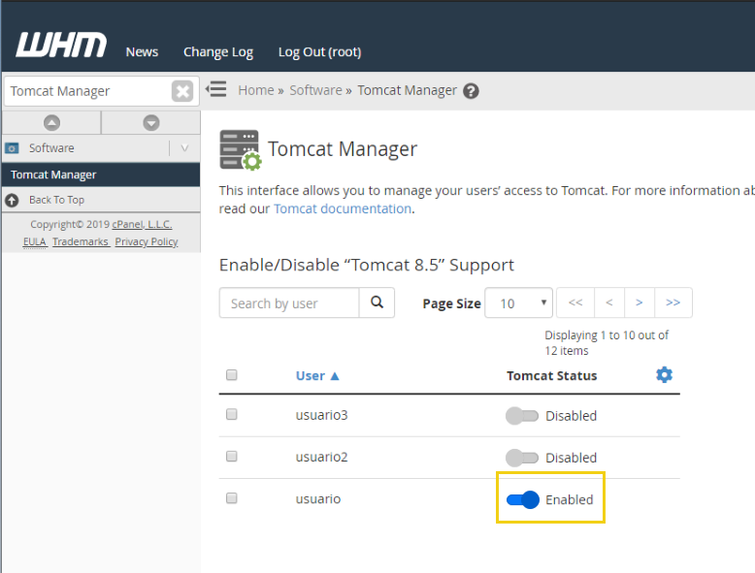Click the Tomcat Manager server icon
Screen dimensions: 755x573
tap(241, 150)
